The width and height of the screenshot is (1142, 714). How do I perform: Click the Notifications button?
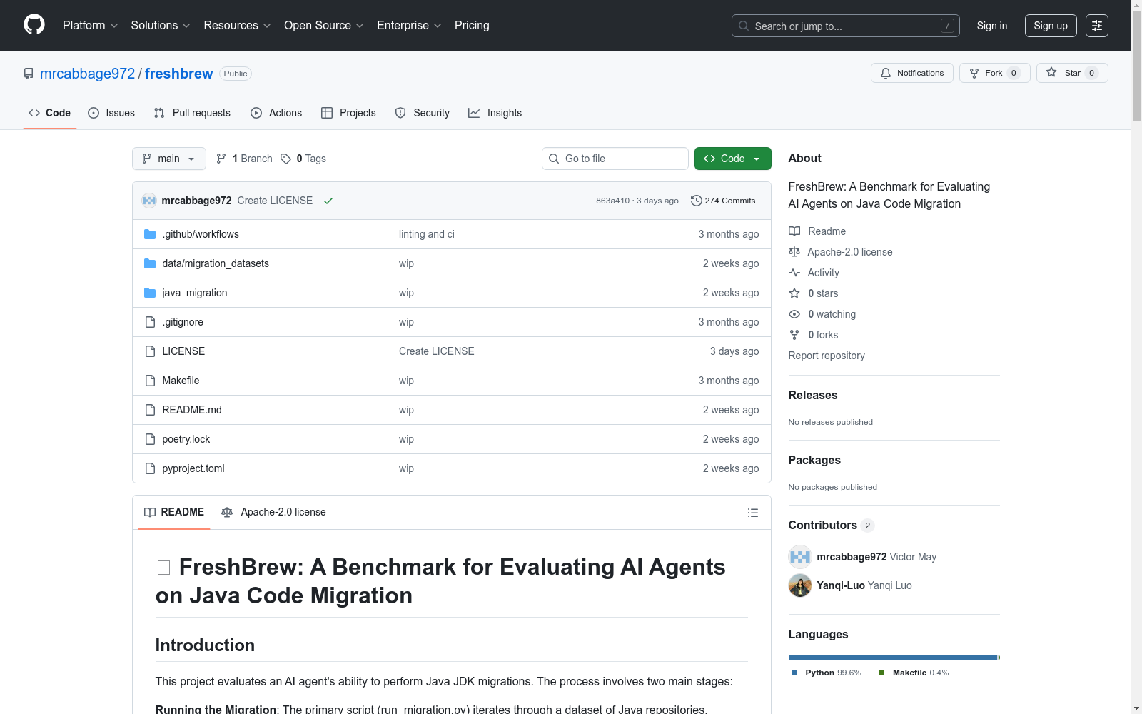pyautogui.click(x=911, y=73)
